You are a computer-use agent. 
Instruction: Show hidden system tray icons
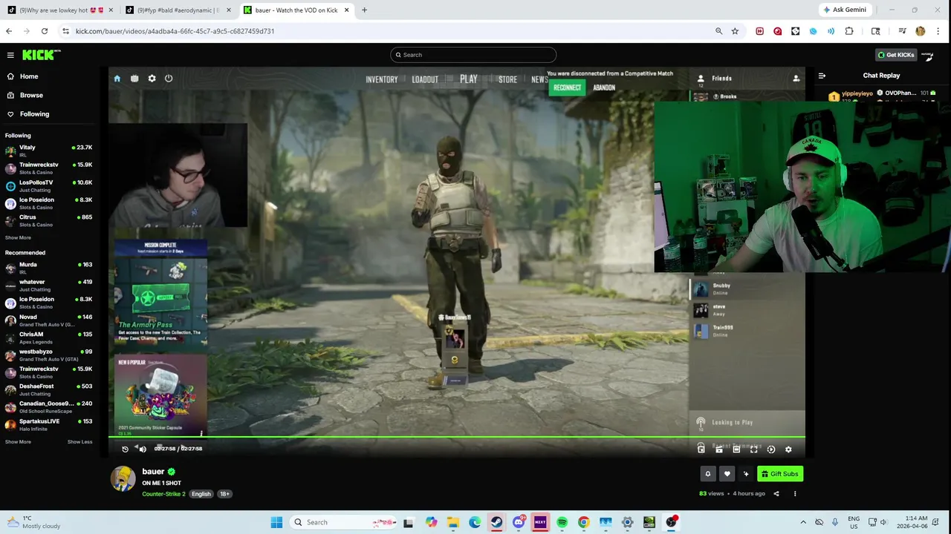point(803,522)
